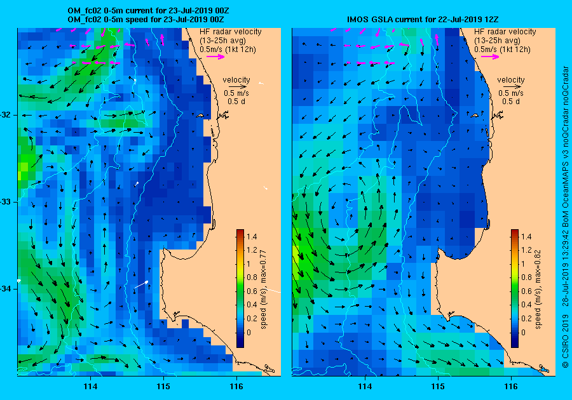Click '0.8' tick on right color bar

click(x=526, y=277)
